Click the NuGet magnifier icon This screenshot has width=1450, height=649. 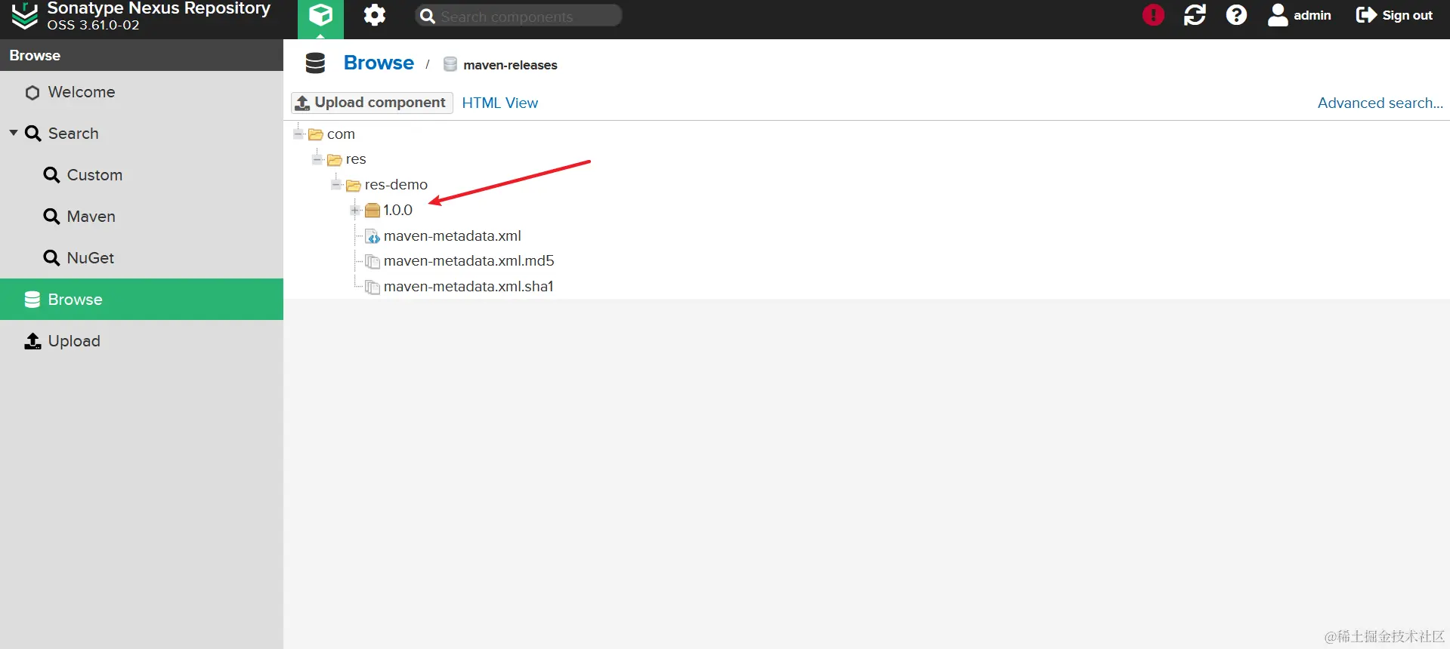(x=51, y=258)
